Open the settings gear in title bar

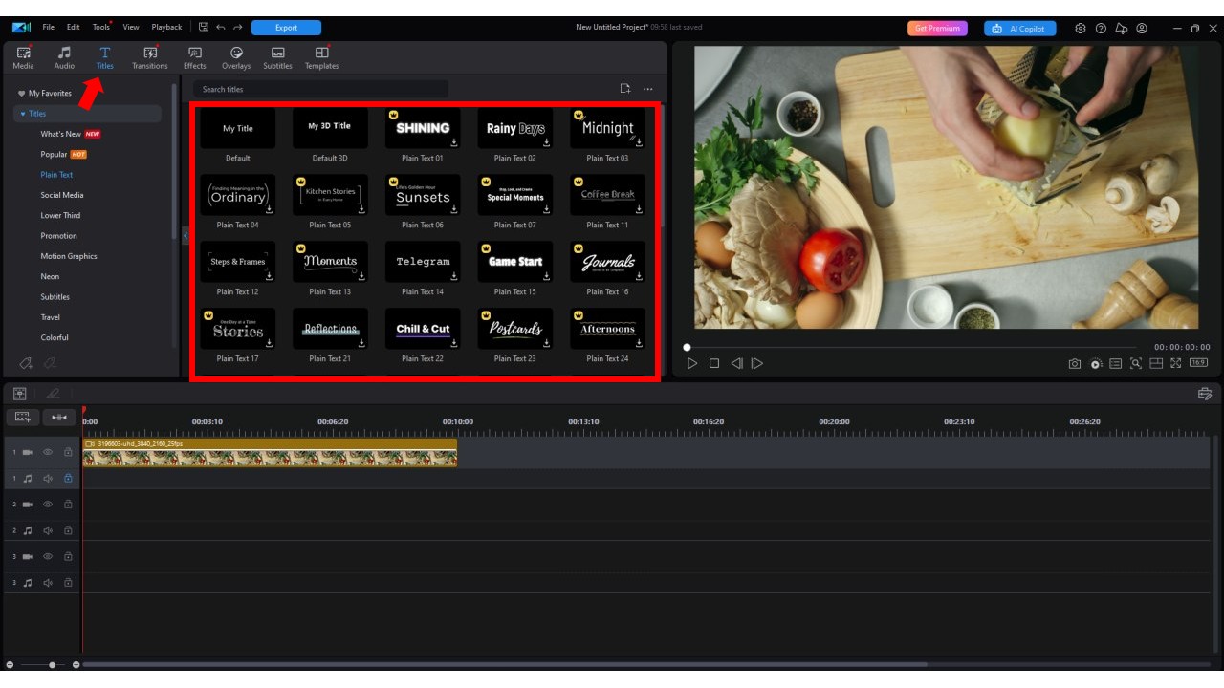pos(1081,29)
